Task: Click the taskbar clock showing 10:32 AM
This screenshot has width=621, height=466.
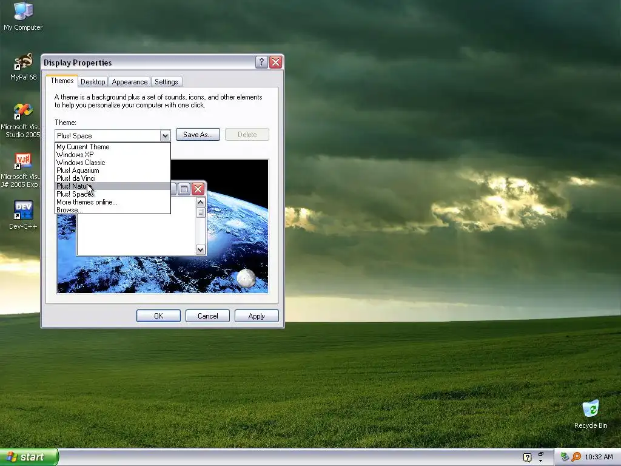Action: (x=599, y=457)
